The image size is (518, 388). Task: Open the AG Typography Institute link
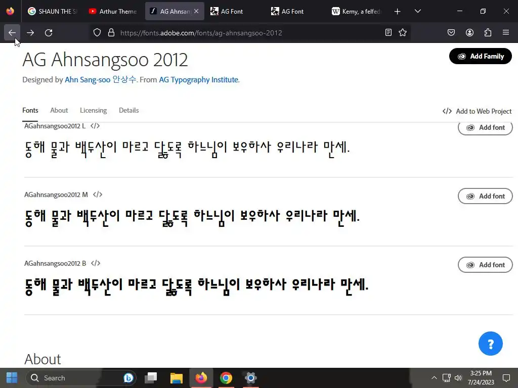coord(198,79)
